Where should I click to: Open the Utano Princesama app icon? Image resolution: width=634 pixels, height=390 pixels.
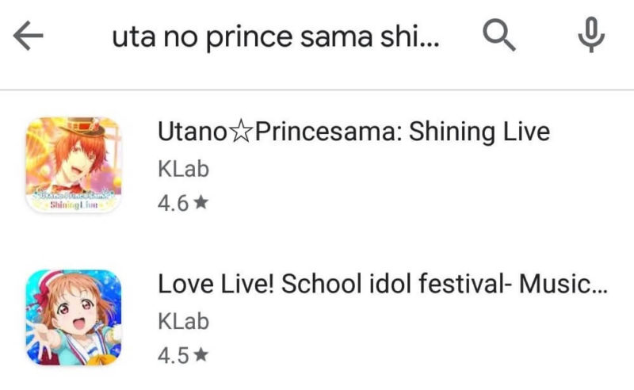click(x=74, y=165)
